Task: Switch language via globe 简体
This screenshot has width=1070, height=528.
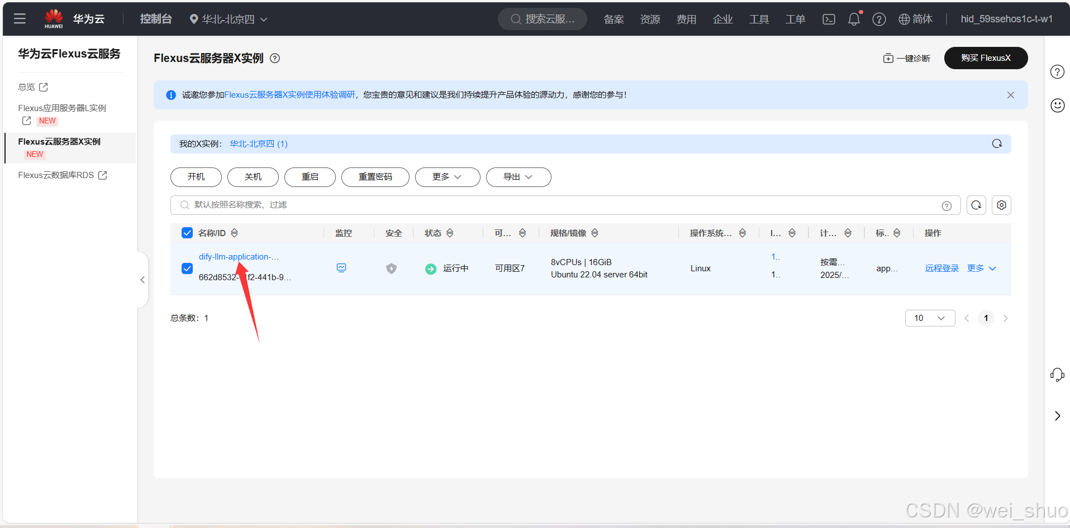Action: pos(915,20)
